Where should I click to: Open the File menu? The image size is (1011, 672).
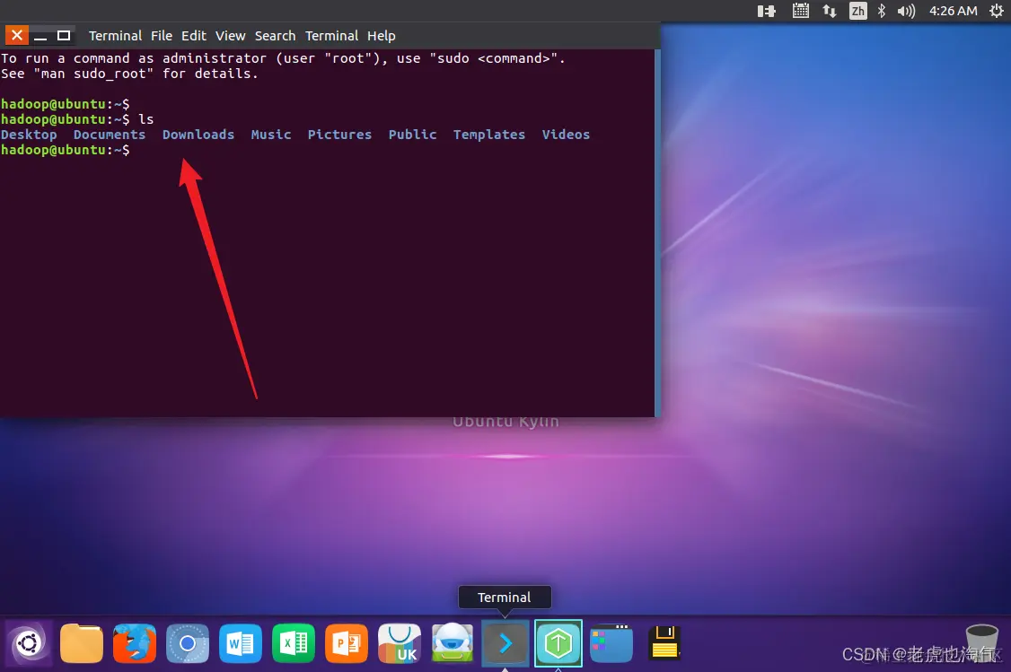[x=162, y=36]
